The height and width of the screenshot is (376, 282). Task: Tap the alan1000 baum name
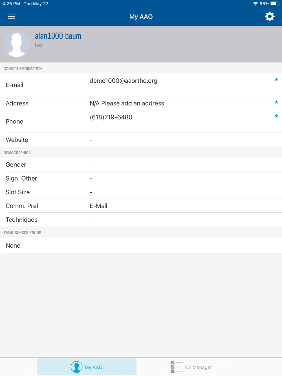(x=58, y=36)
